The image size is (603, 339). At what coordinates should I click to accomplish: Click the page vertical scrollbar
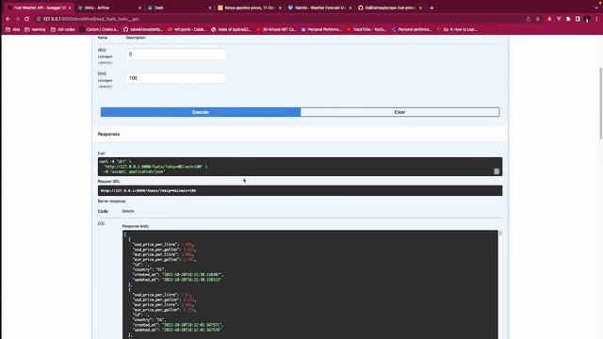[601, 104]
